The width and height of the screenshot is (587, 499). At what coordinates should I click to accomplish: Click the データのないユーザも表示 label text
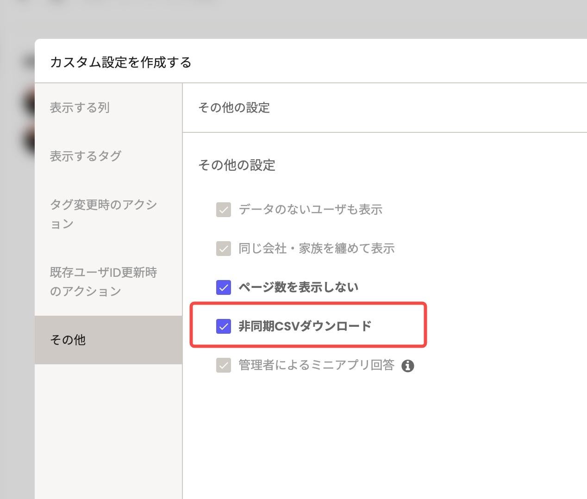click(x=310, y=210)
